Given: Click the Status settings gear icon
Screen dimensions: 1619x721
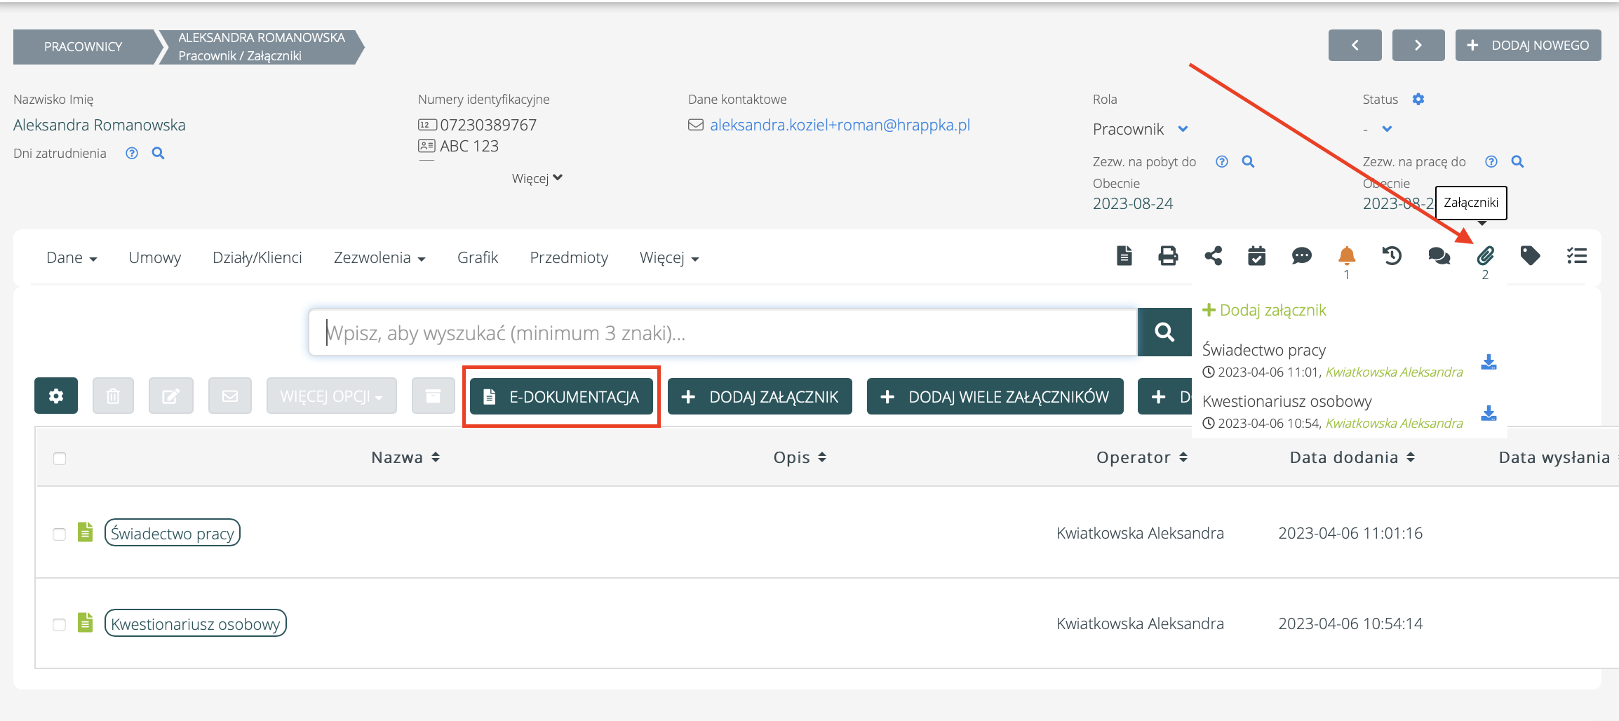Looking at the screenshot, I should 1418,100.
